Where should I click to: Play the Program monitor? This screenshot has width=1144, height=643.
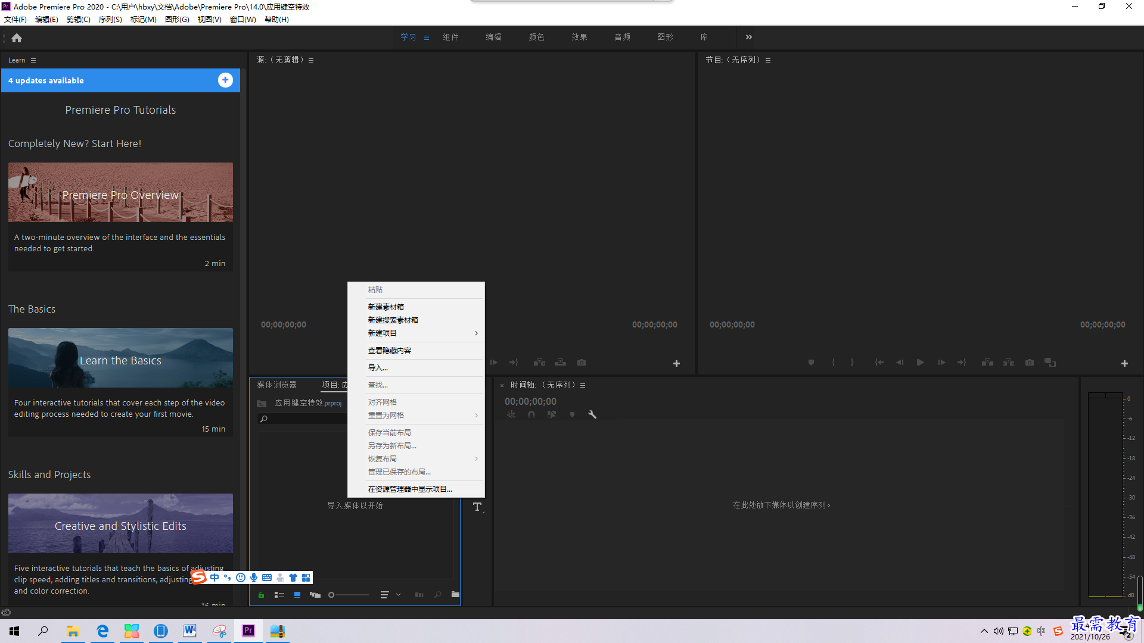click(921, 362)
